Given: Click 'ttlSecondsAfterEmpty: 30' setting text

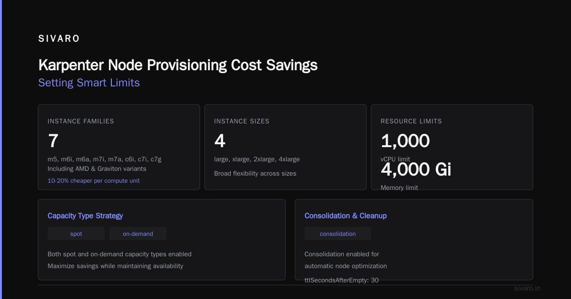Looking at the screenshot, I should point(342,280).
